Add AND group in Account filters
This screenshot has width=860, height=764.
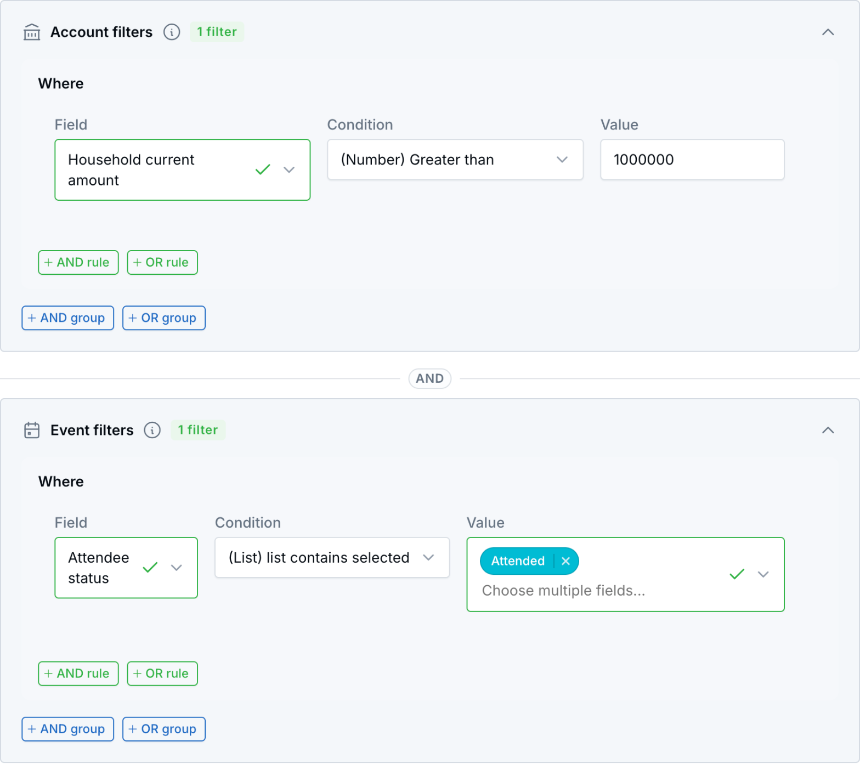click(68, 319)
